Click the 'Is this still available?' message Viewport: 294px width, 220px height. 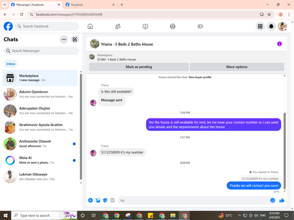click(116, 92)
